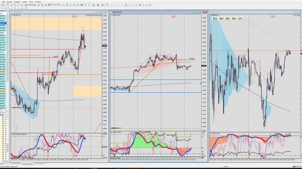Select the trendline drawing tool

pos(123,5)
